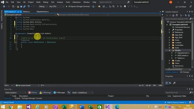Image resolution: width=194 pixels, height=109 pixels.
Task: Click the Alphabetical sort icon in the Properties panel
Action: click(x=170, y=83)
